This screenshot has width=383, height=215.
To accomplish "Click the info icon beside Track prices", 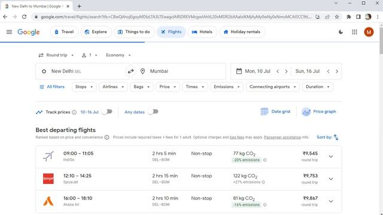I will click(x=74, y=112).
